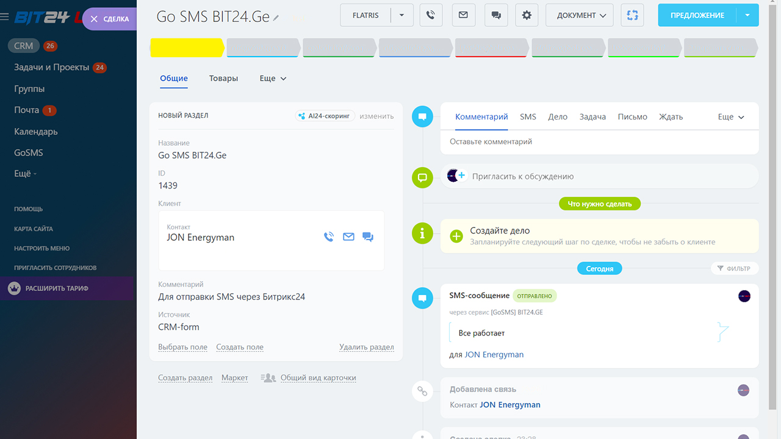This screenshot has height=439, width=781.
Task: Expand the Предложение button arrow
Action: click(x=747, y=15)
